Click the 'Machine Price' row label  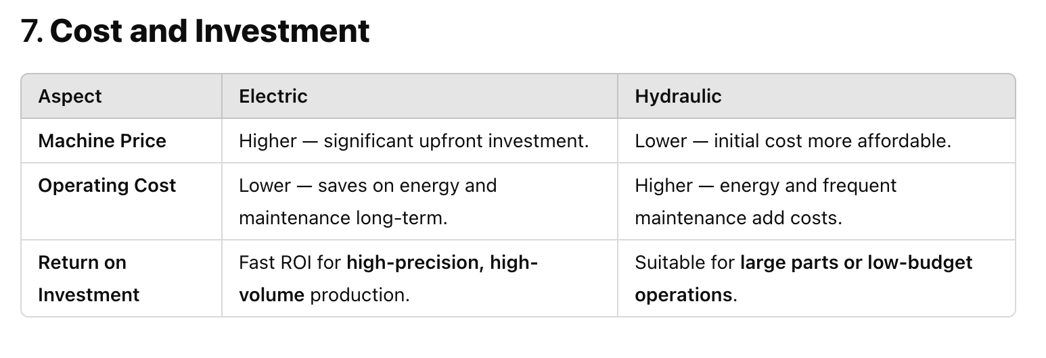coord(102,140)
